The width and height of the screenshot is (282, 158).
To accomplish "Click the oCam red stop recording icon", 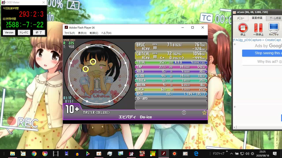I will coord(243,28).
